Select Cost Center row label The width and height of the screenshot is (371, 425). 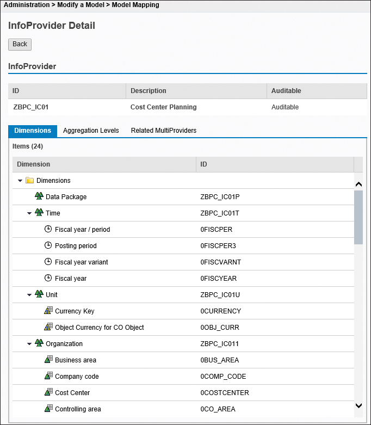[x=72, y=393]
